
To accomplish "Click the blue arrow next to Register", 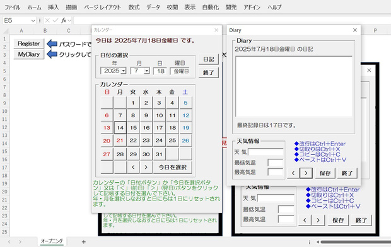I will coord(52,44).
